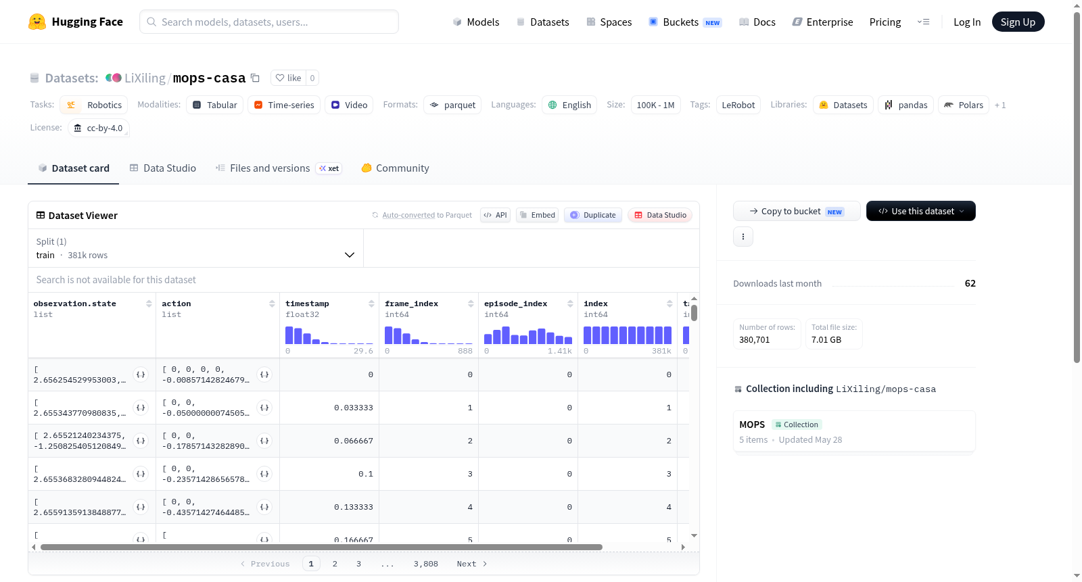Image resolution: width=1082 pixels, height=582 pixels.
Task: Click the Duplicate button
Action: coord(593,215)
